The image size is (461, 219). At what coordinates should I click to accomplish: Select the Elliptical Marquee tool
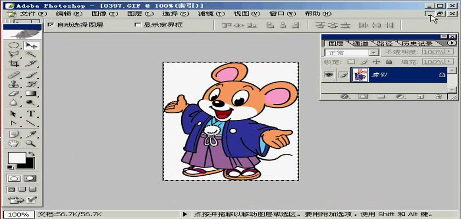click(14, 46)
